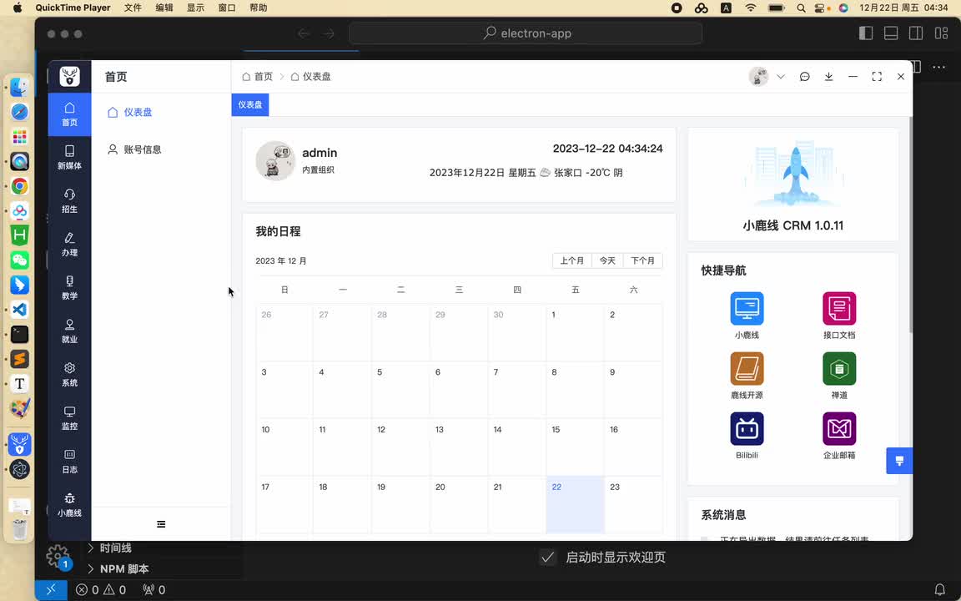This screenshot has height=601, width=961.
Task: Open 首页 in the left sidebar
Action: 69,114
